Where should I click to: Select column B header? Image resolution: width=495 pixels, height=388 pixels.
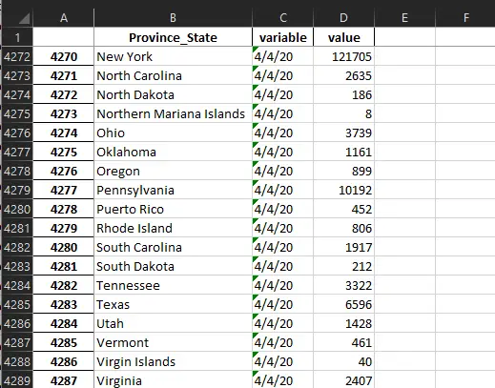click(173, 18)
